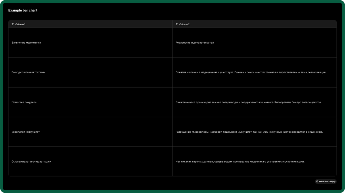Click the cell starting 'Разрушение микрофлоры'
Image resolution: width=345 pixels, height=193 pixels.
[254, 132]
